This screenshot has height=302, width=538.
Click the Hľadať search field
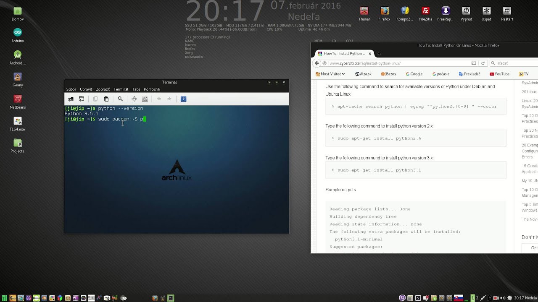pos(513,63)
